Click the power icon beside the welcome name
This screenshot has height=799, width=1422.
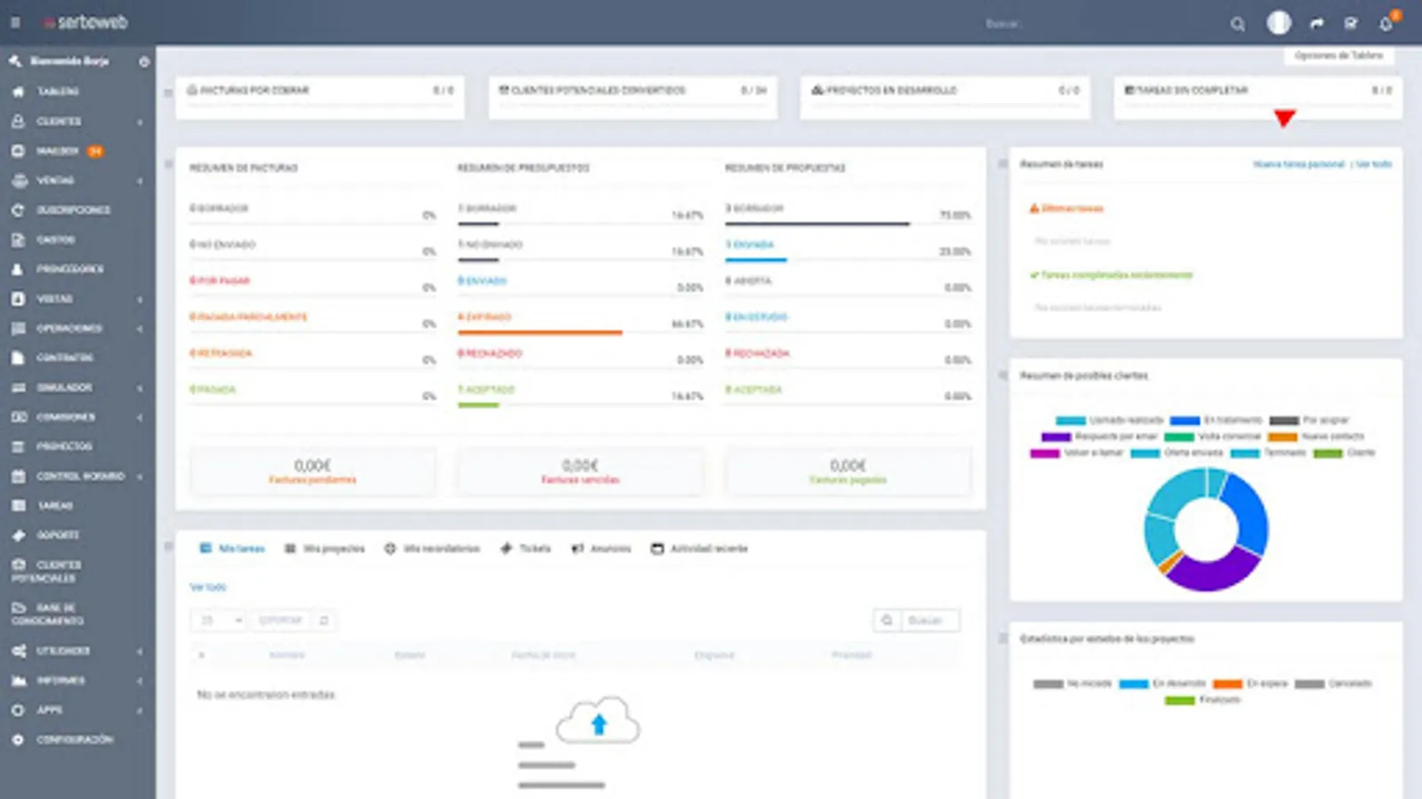tap(144, 61)
